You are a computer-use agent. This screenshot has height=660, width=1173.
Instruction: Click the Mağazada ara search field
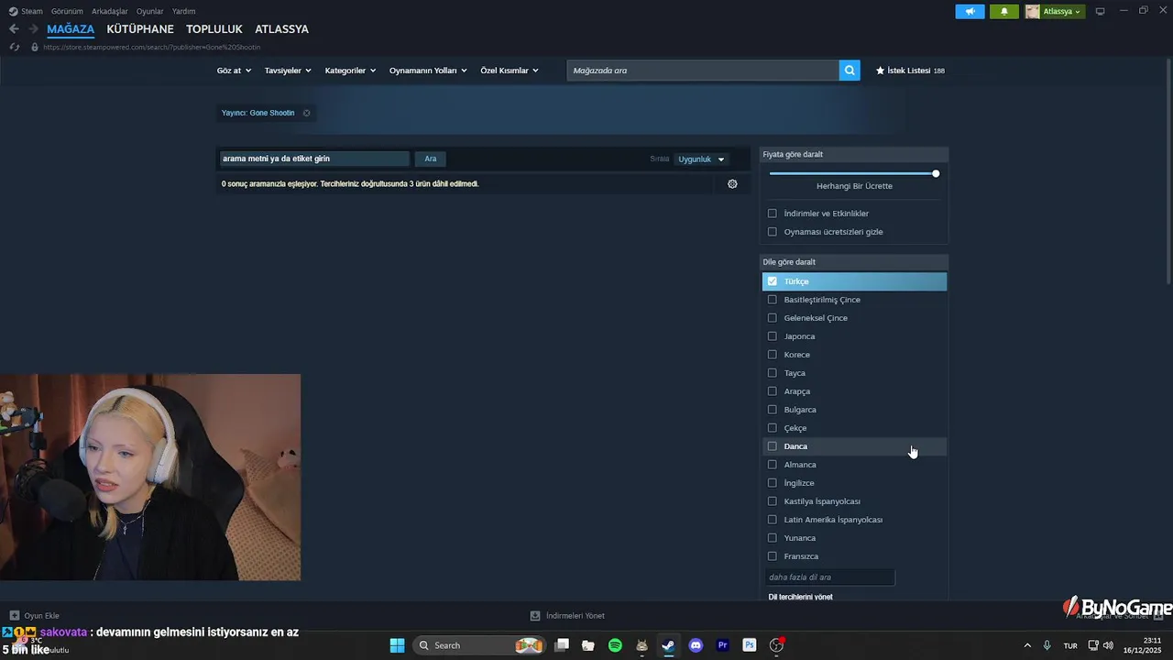click(x=703, y=71)
